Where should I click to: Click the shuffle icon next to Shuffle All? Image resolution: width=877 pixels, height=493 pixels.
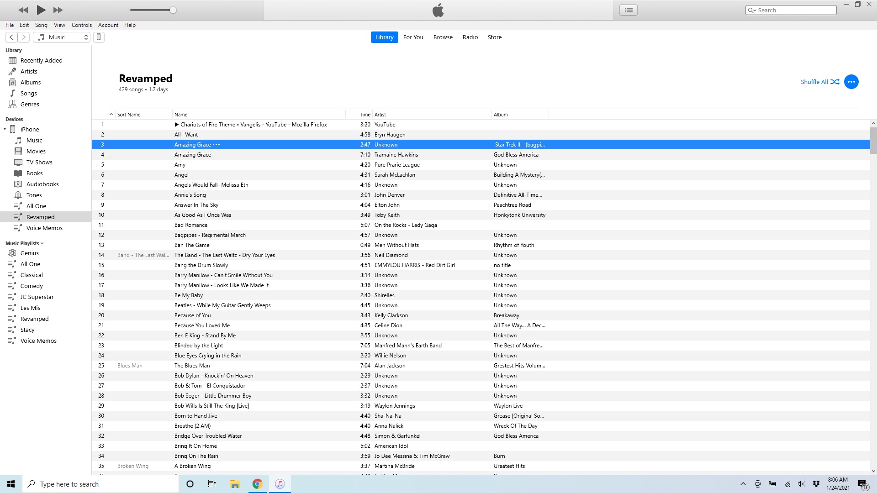tap(835, 82)
